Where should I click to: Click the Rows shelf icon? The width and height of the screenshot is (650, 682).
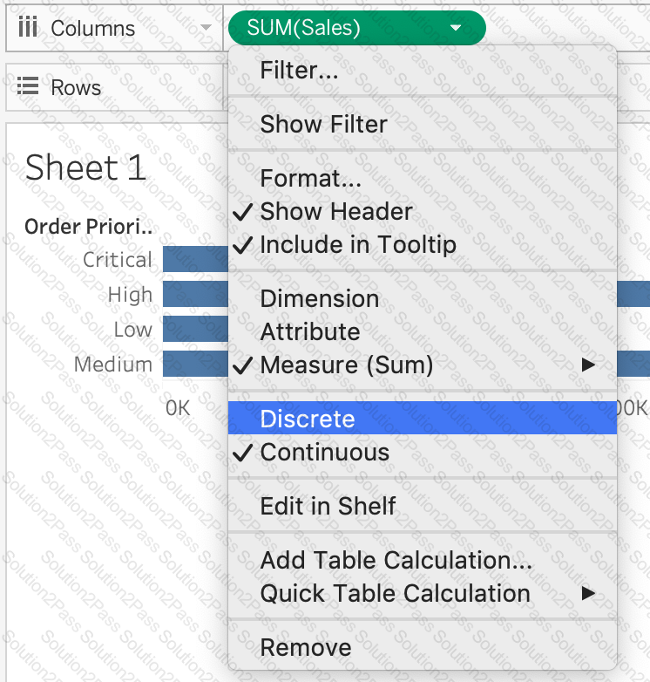28,88
